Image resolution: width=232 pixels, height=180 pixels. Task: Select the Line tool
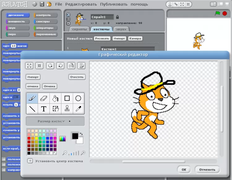pyautogui.click(x=32, y=109)
